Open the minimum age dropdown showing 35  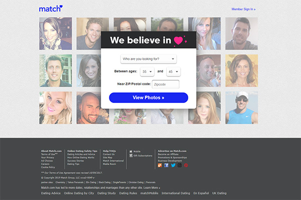tap(147, 71)
